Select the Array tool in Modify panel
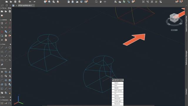188x106 pixels. pos(10,80)
